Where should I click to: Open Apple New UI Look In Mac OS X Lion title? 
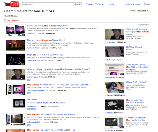click(138, 66)
